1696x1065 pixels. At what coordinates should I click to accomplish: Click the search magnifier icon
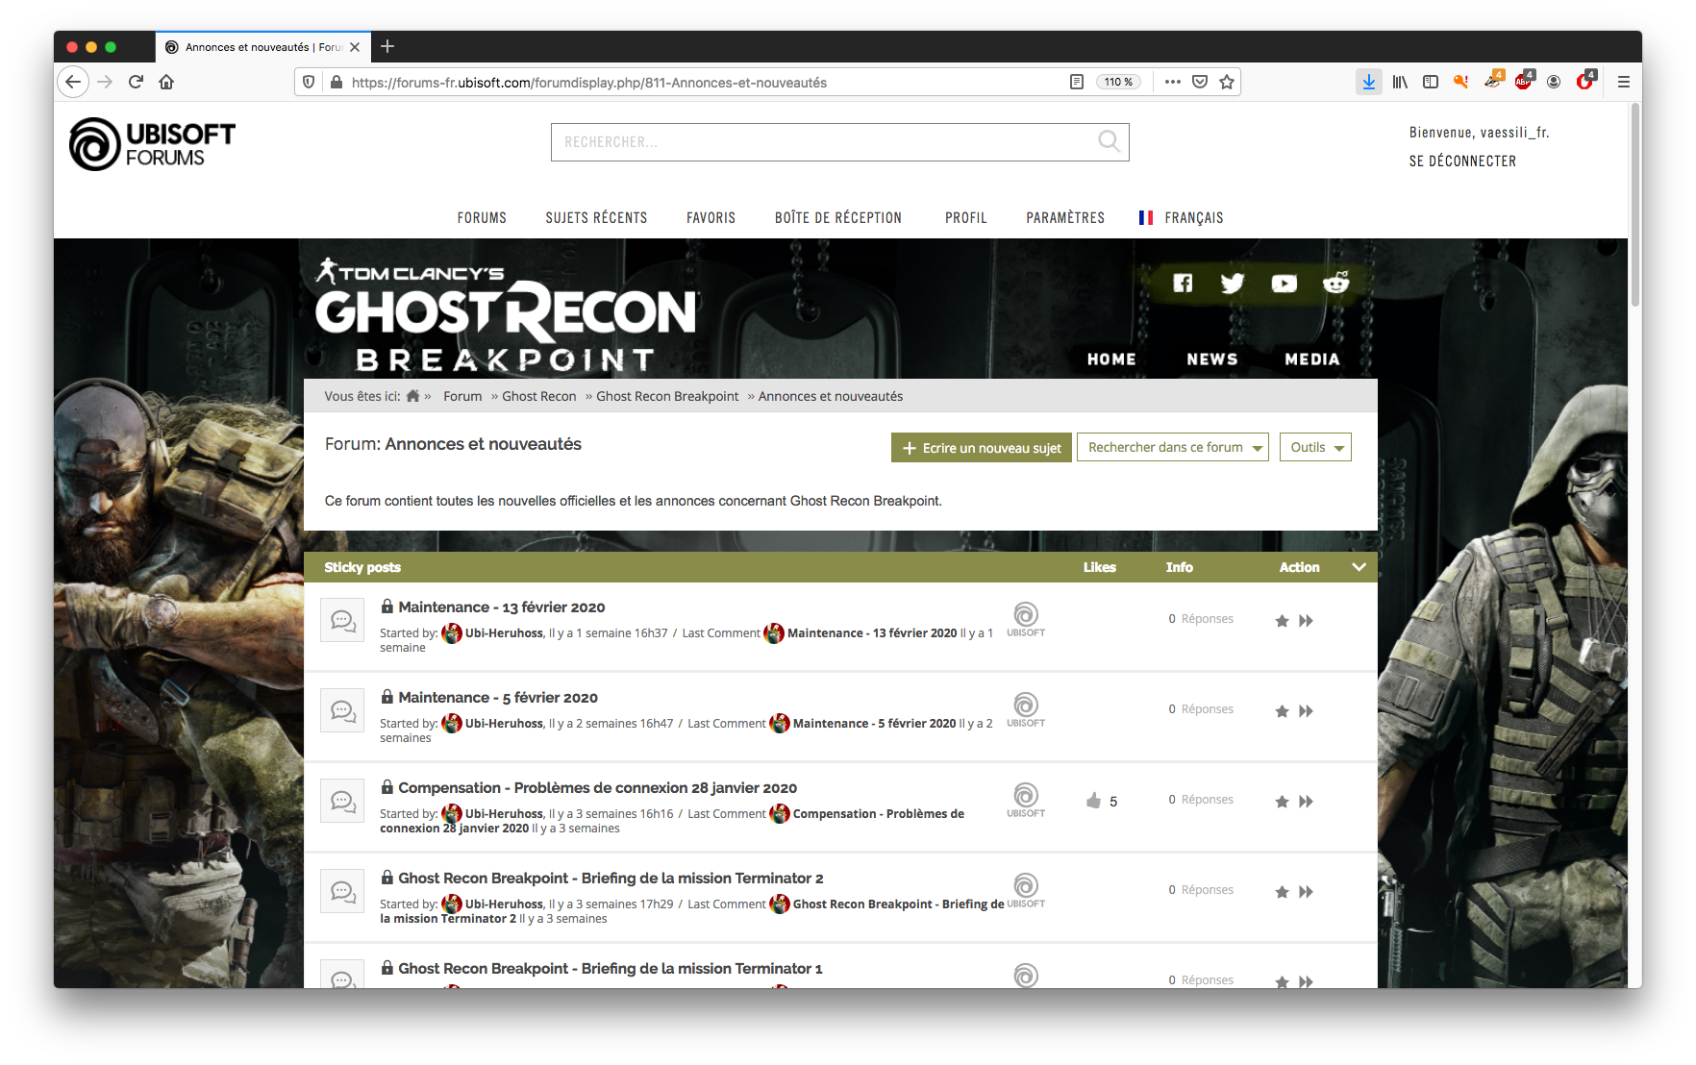[1109, 141]
